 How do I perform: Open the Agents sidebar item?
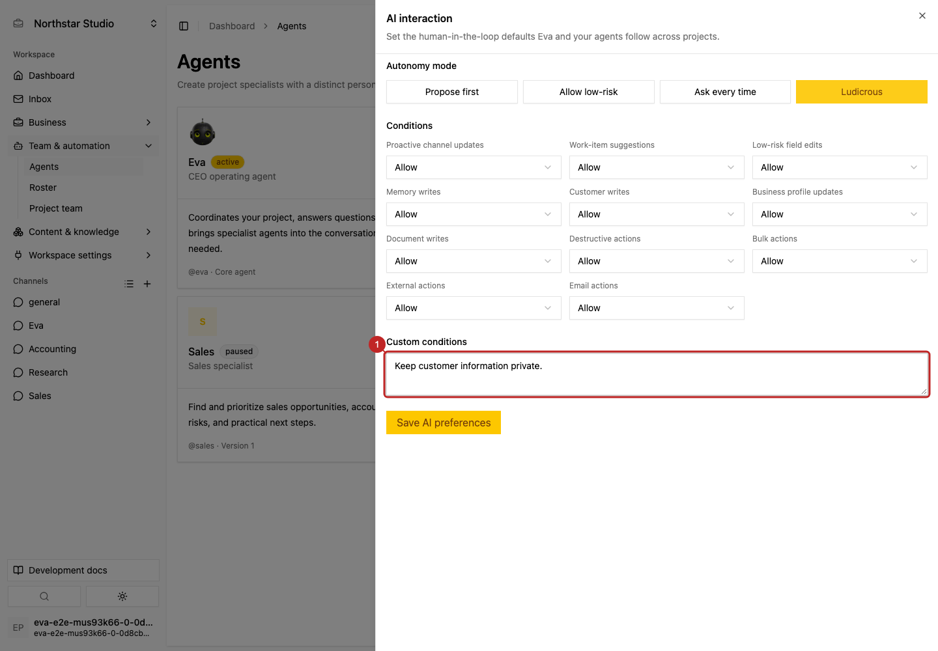[x=83, y=167]
